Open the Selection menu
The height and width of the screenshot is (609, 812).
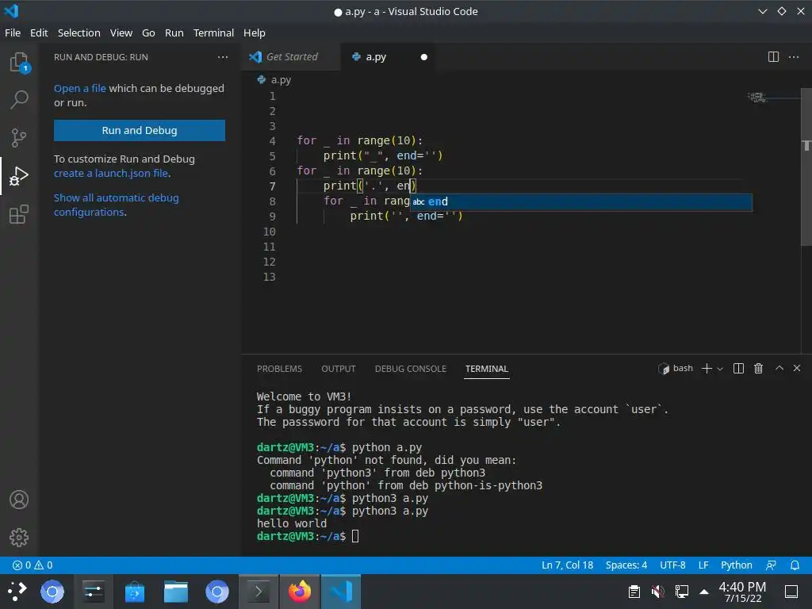[79, 33]
